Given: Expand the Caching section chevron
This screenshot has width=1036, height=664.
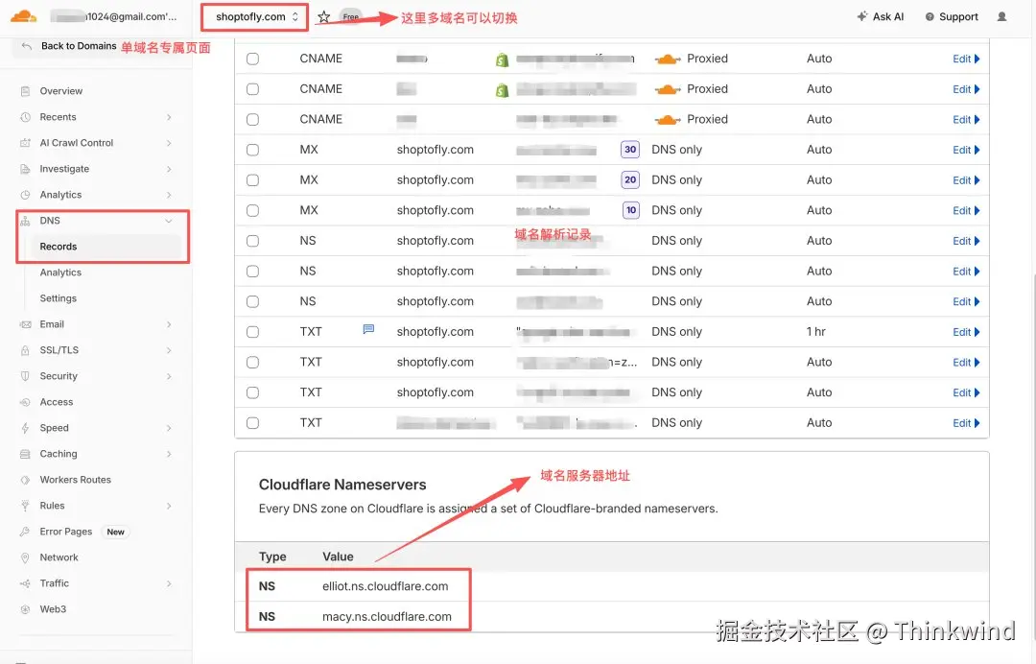Looking at the screenshot, I should [x=169, y=454].
